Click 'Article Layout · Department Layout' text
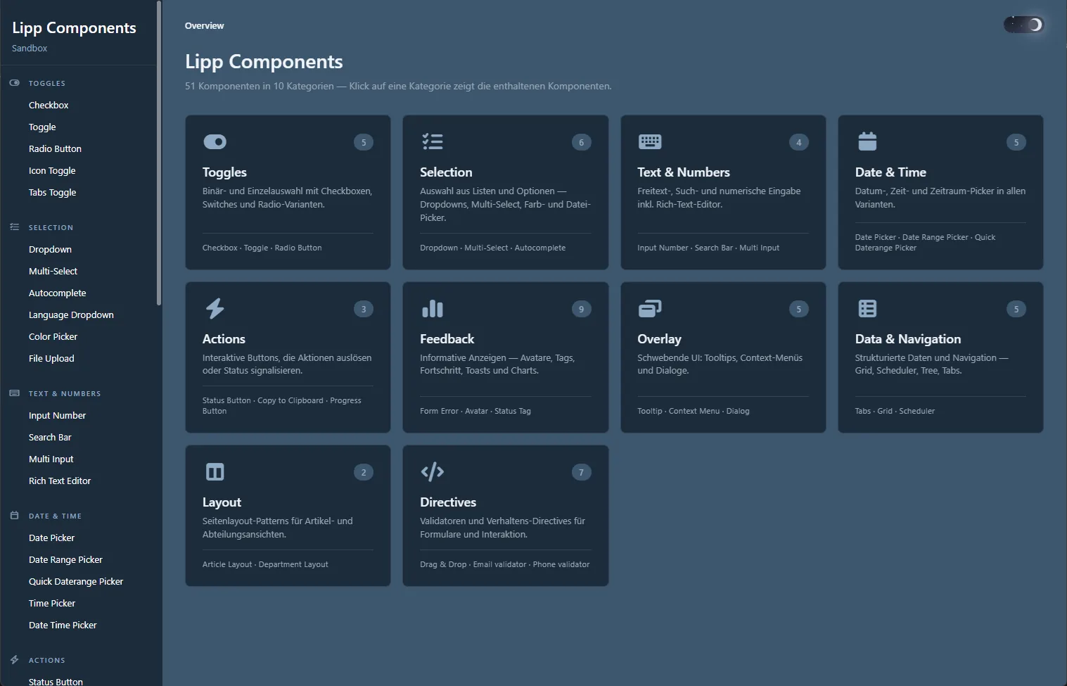 pos(265,564)
